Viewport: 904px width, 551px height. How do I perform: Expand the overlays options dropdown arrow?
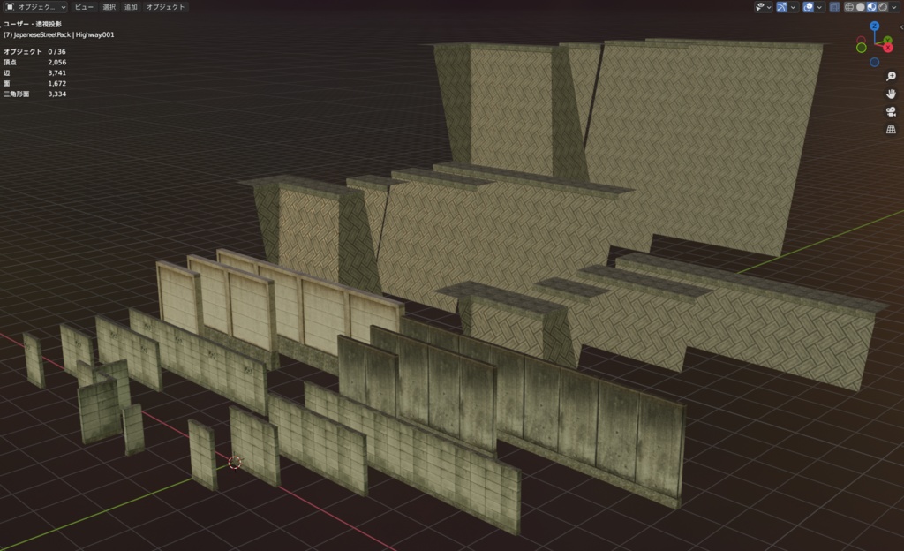[819, 7]
